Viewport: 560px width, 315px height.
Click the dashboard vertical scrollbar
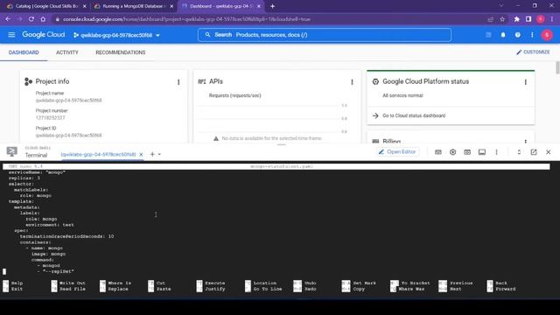[x=557, y=68]
